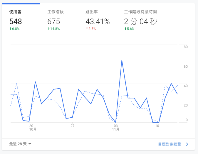
Task: Click the 20 10月 axis date label
Action: point(33,128)
